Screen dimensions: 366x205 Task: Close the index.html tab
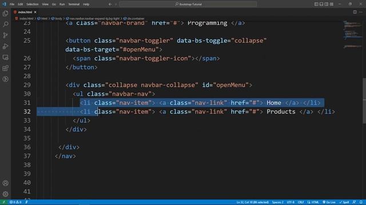pyautogui.click(x=35, y=12)
